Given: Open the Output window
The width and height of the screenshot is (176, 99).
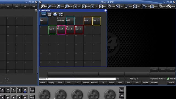Looking at the screenshot, I should pyautogui.click(x=61, y=6).
